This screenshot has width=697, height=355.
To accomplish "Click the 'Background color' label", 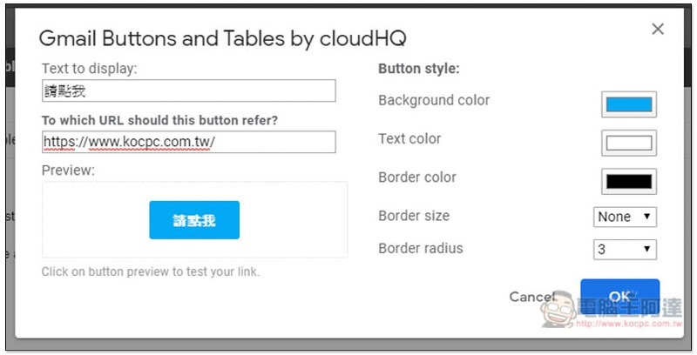I will [434, 100].
